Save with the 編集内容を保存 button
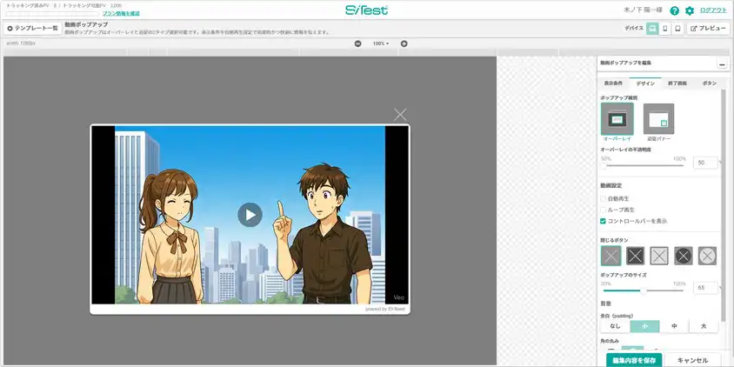734x367 pixels. (x=634, y=360)
